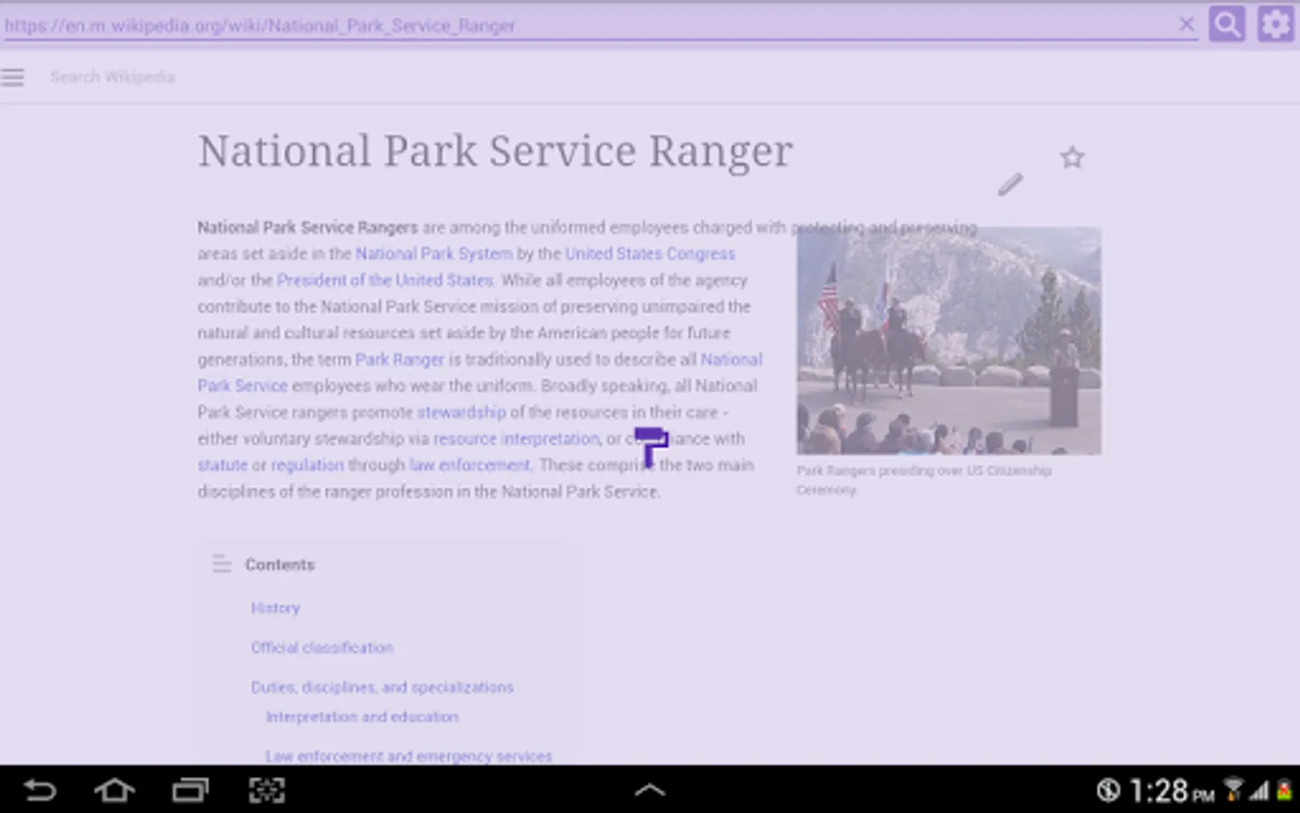Follow the United States Congress link
The width and height of the screenshot is (1300, 813).
(x=650, y=254)
